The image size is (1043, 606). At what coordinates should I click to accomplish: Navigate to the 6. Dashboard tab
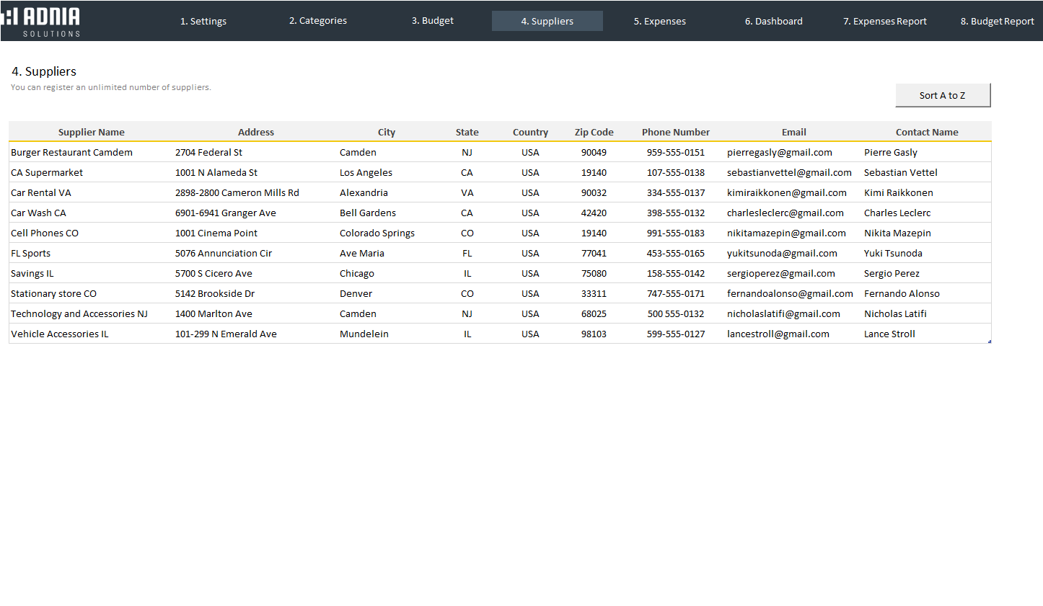774,21
